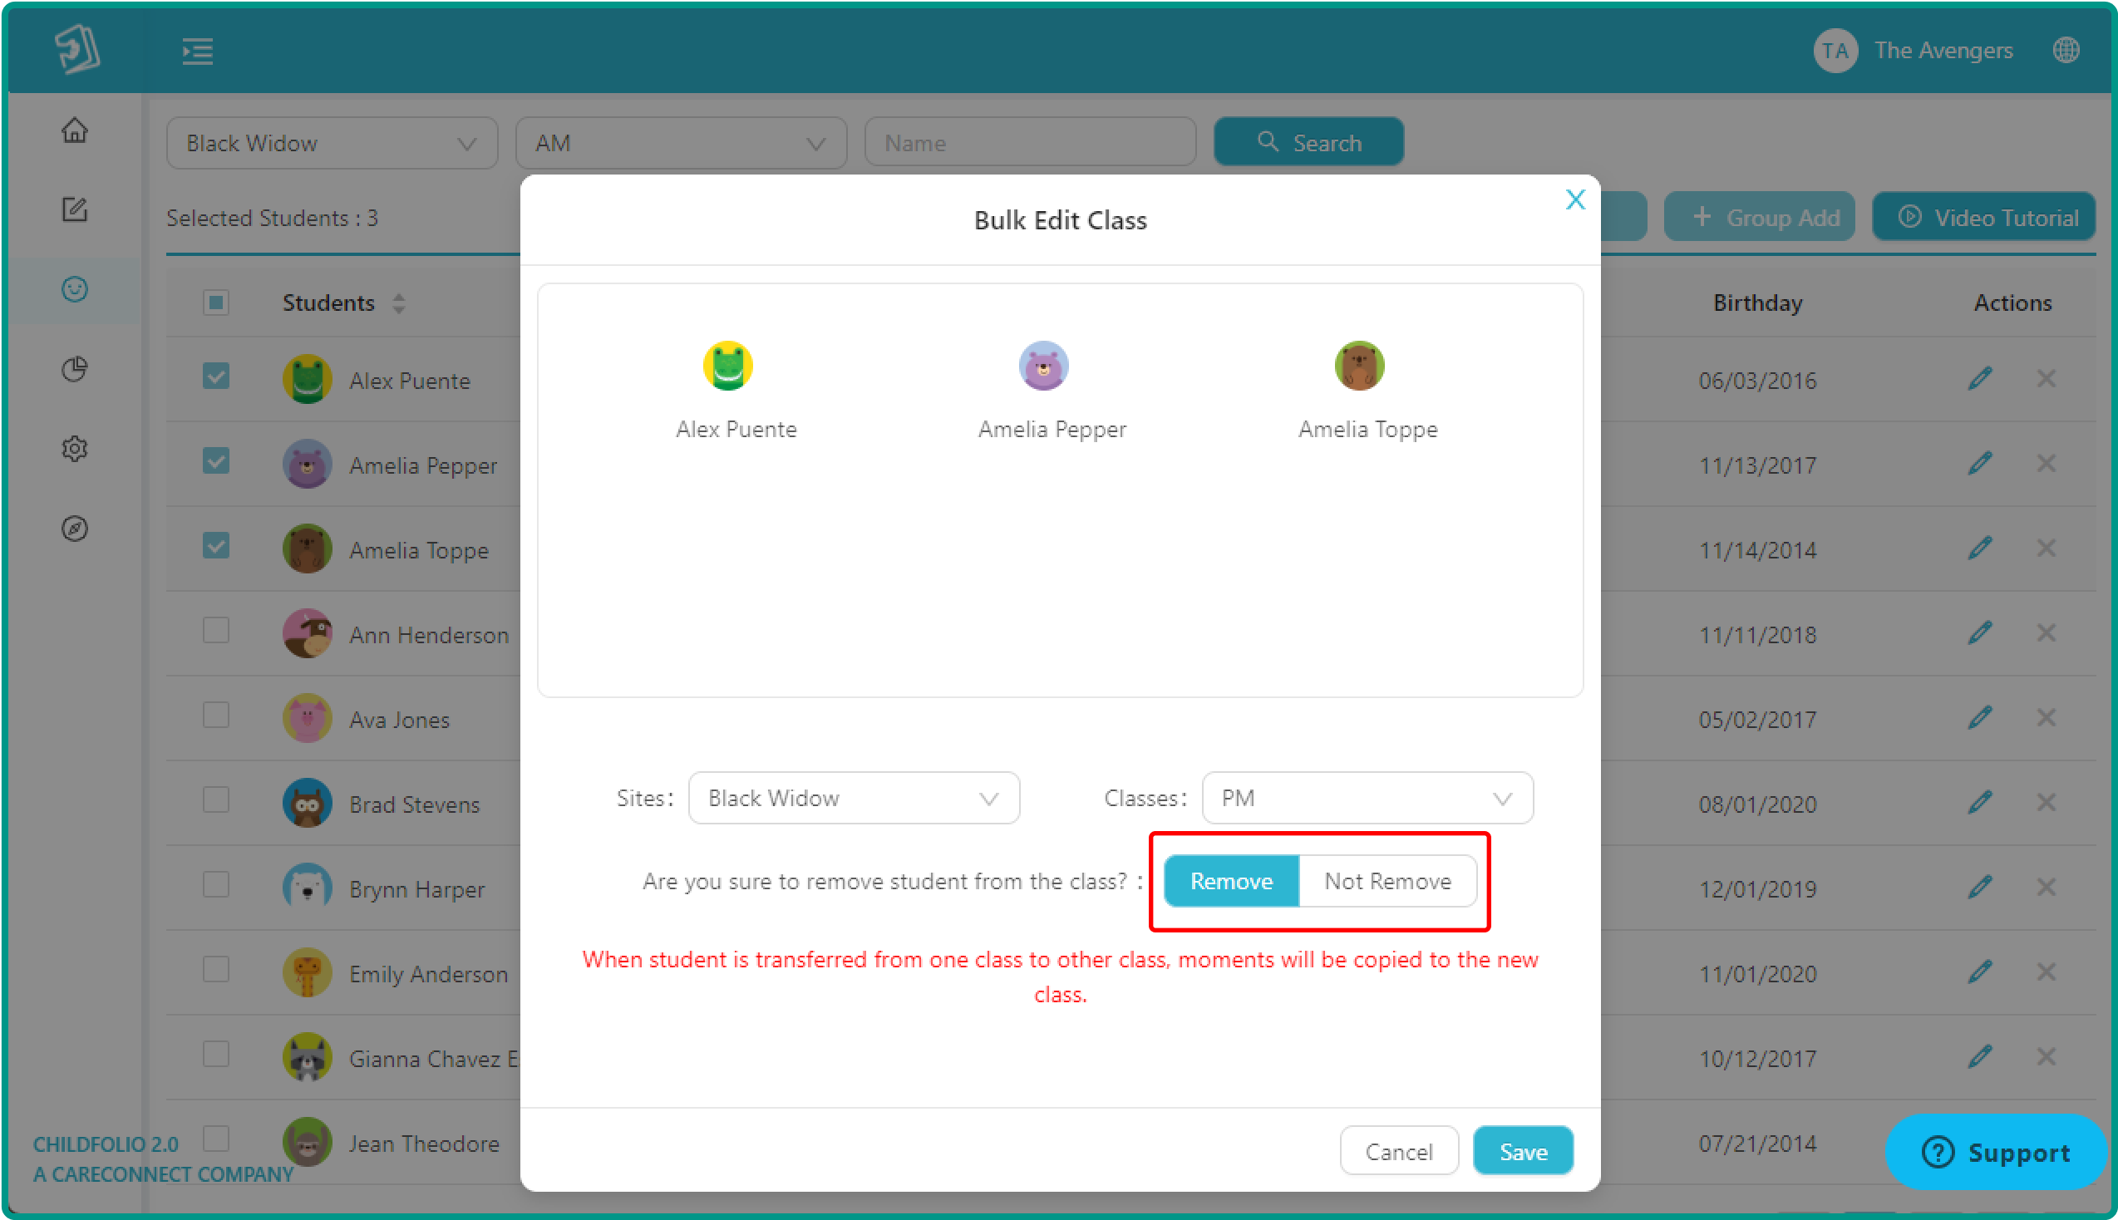The width and height of the screenshot is (2118, 1220).
Task: Edit Ann Henderson with pencil icon
Action: 1980,632
